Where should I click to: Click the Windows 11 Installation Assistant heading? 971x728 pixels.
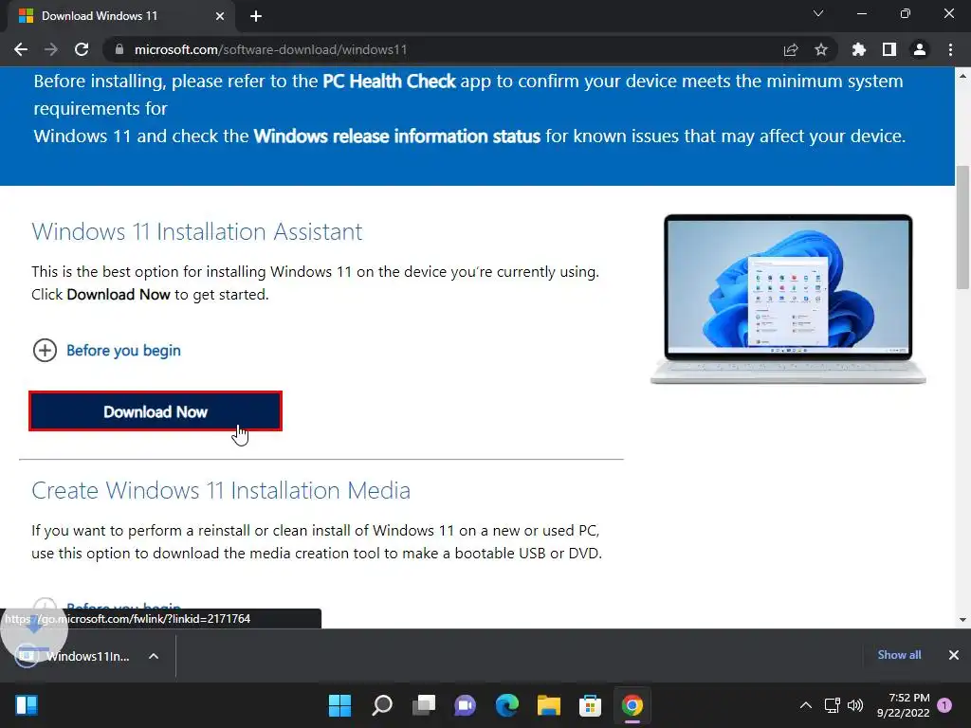coord(197,231)
